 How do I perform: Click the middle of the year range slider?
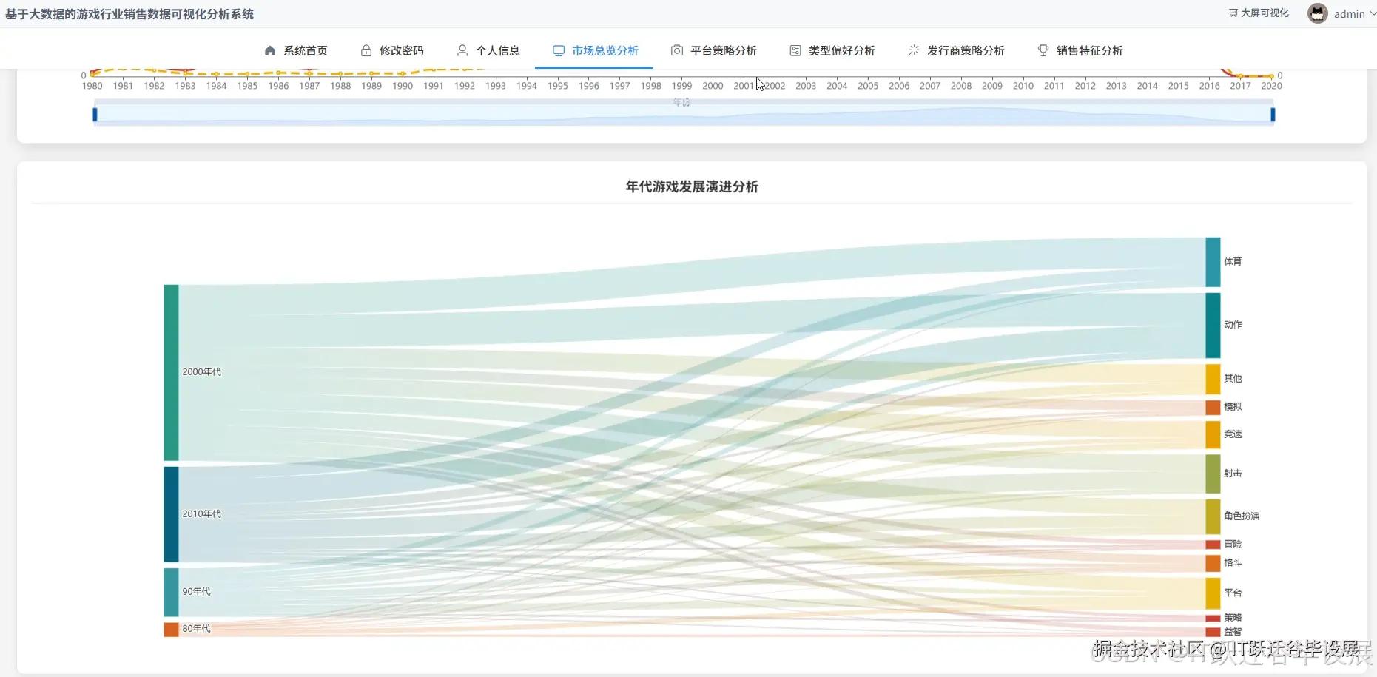(684, 115)
